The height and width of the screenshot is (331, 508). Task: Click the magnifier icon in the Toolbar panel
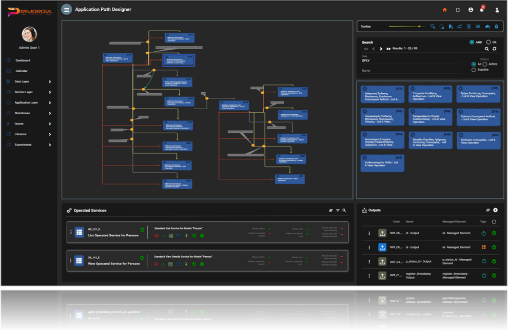433,26
